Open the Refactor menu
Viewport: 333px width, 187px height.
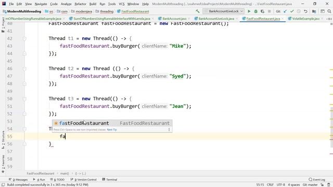pyautogui.click(x=80, y=4)
